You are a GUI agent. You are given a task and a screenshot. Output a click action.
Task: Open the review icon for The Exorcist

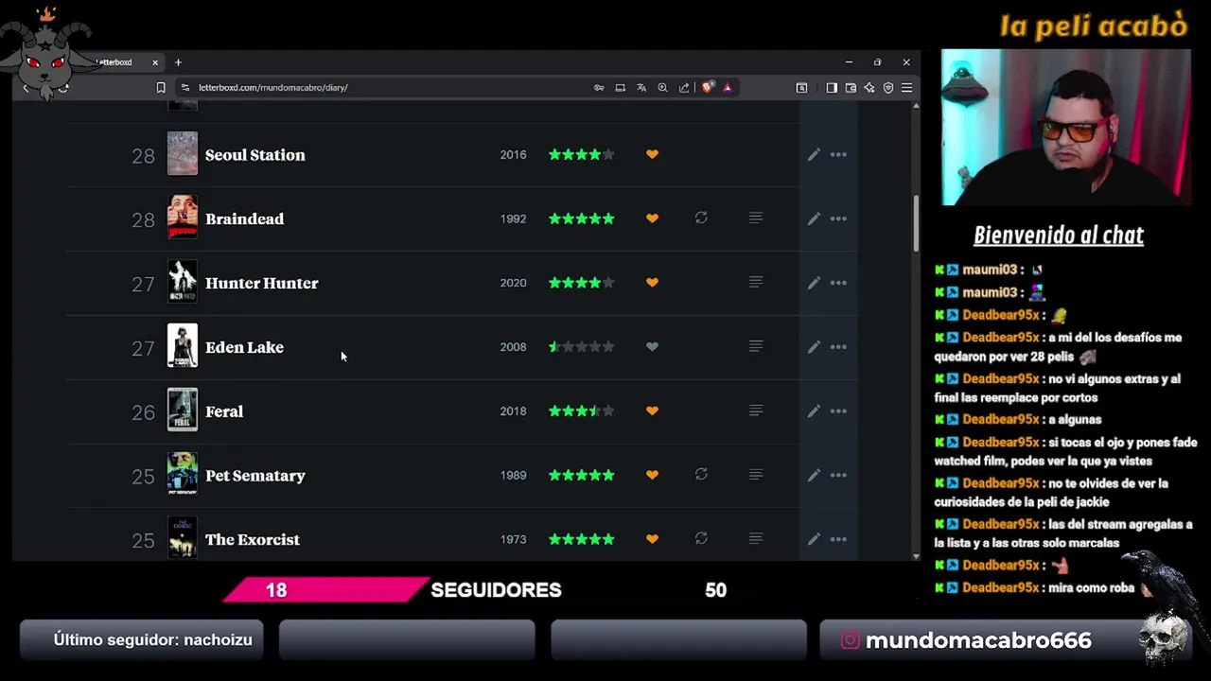click(756, 538)
